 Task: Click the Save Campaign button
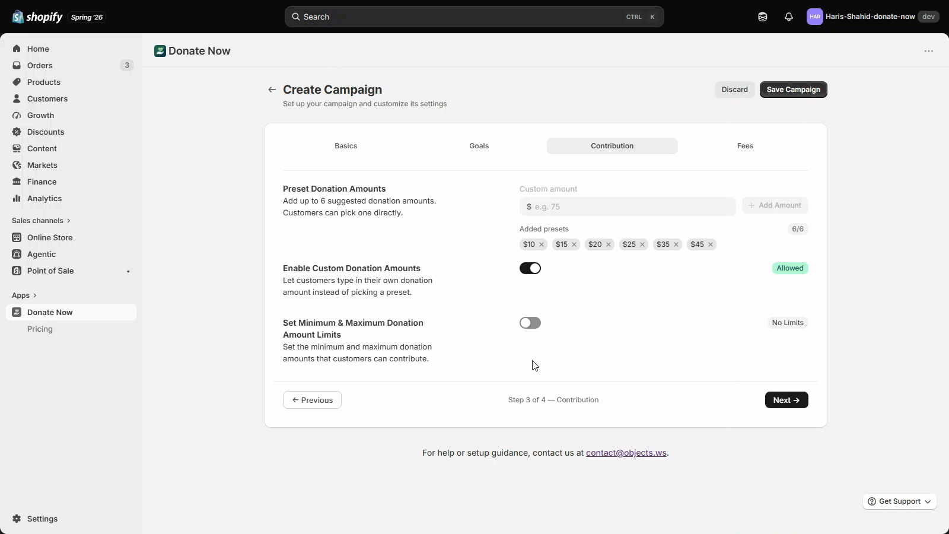point(794,90)
